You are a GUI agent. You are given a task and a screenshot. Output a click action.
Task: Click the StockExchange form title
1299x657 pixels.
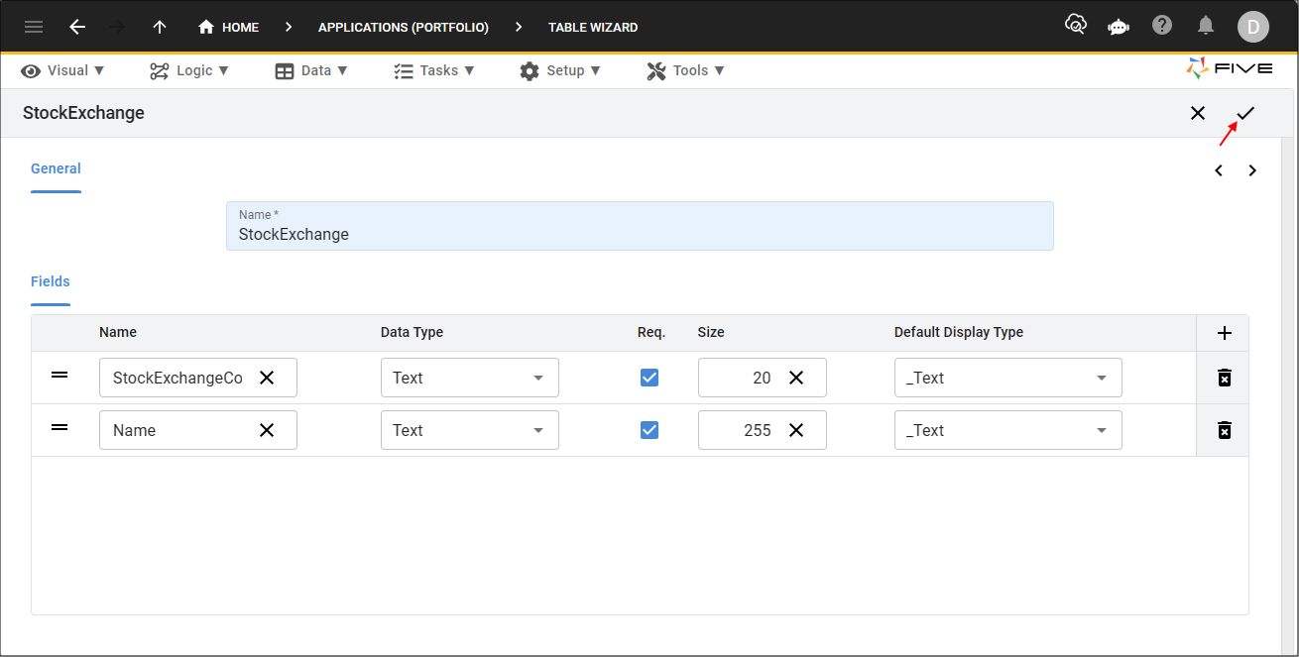point(83,113)
